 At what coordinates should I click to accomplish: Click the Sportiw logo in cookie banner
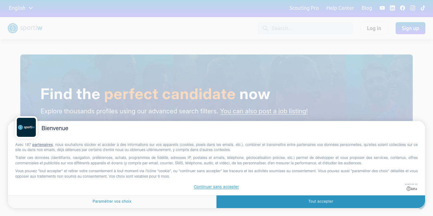tap(26, 127)
